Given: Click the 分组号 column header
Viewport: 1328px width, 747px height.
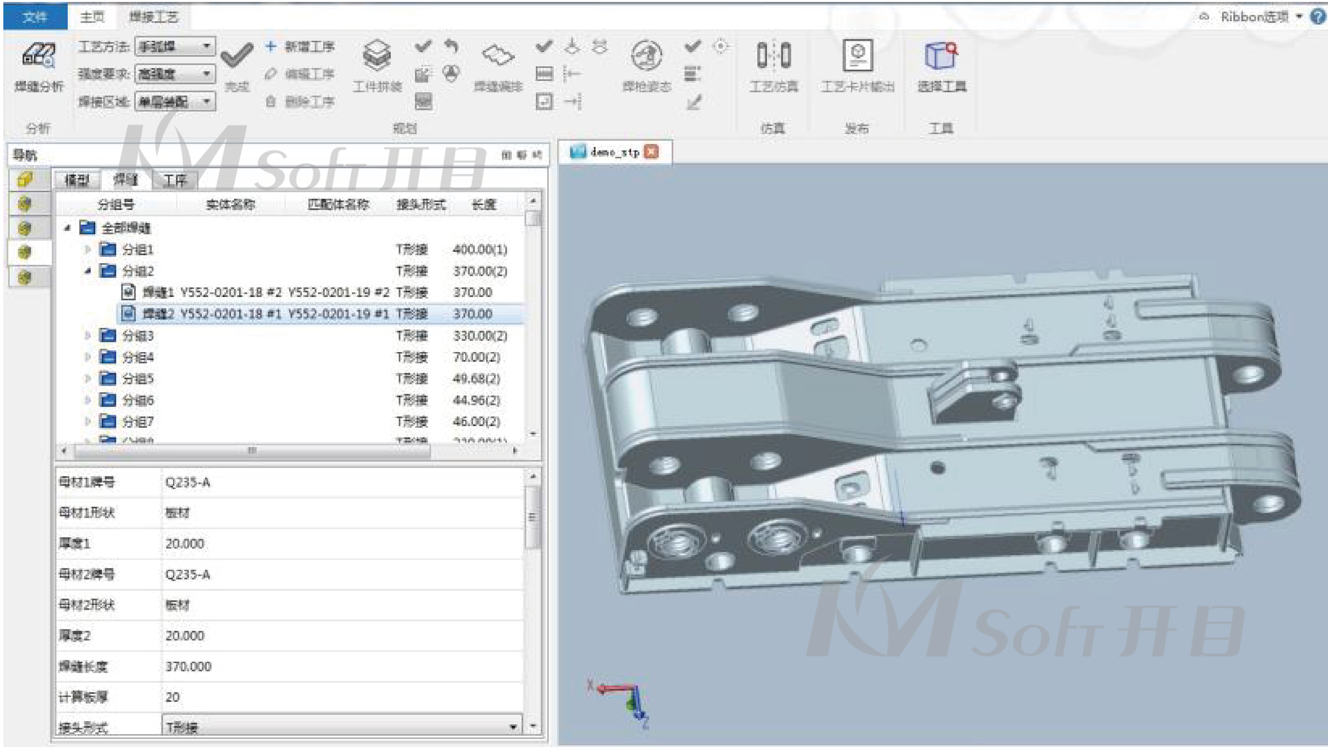Looking at the screenshot, I should (116, 204).
